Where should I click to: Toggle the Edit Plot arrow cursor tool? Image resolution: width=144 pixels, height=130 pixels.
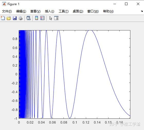pyautogui.click(x=51, y=18)
